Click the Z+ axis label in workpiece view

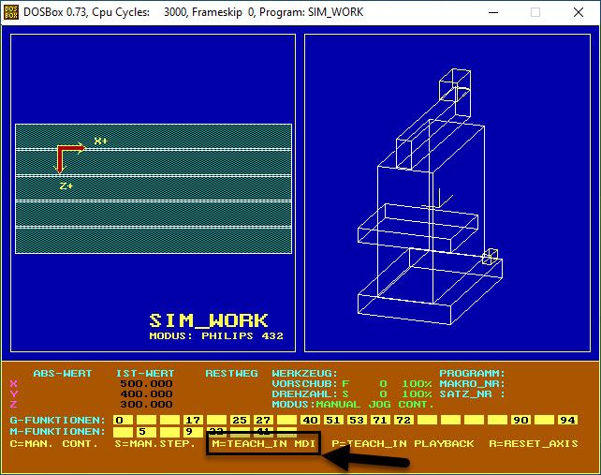pos(66,186)
